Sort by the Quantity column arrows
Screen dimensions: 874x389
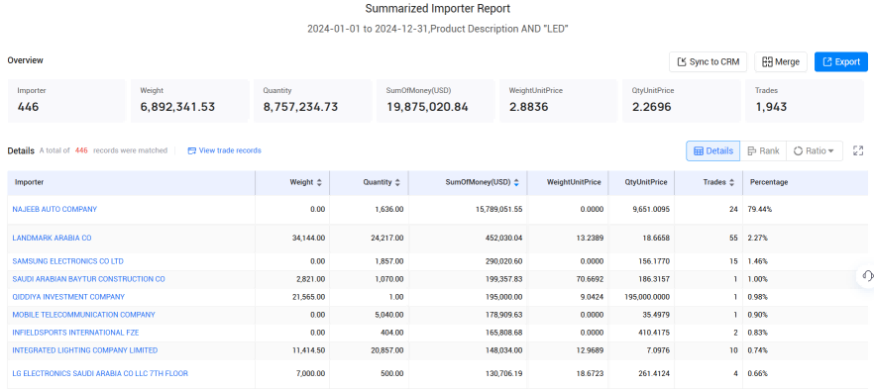click(397, 182)
